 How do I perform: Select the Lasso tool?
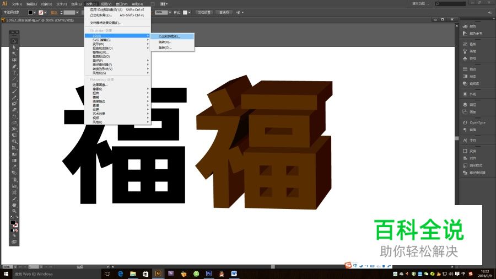coord(14,60)
